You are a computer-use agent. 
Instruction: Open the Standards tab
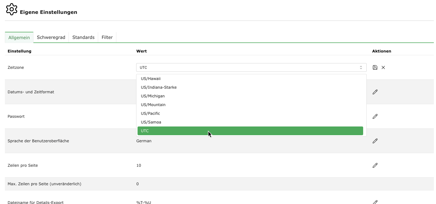tap(83, 38)
